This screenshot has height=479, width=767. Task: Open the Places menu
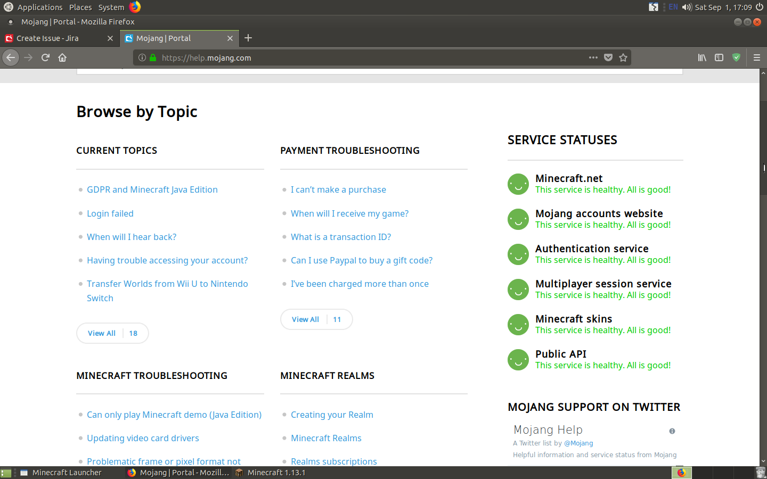click(x=80, y=7)
